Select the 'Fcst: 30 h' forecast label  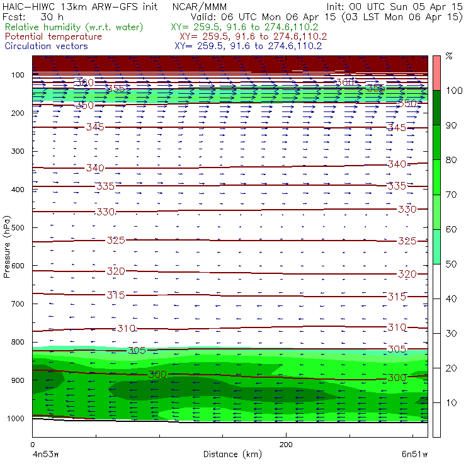[33, 17]
